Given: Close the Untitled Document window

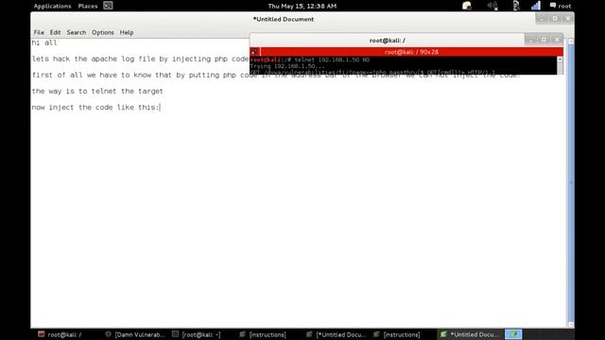Looking at the screenshot, I should click(568, 19).
